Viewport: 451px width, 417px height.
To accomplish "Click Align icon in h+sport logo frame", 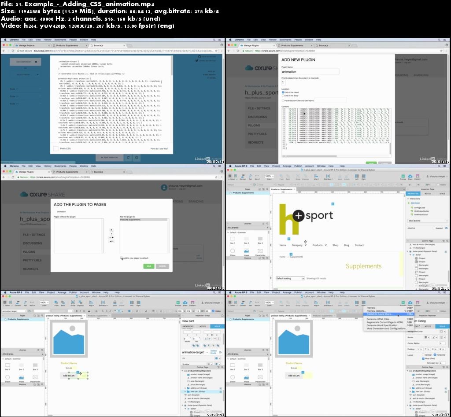I will click(x=316, y=177).
